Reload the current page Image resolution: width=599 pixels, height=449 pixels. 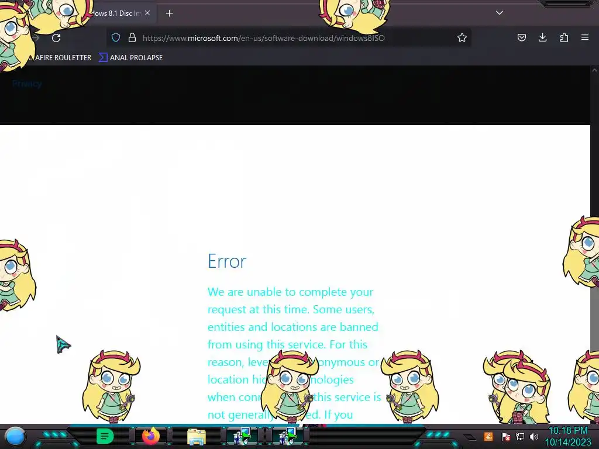click(x=56, y=38)
